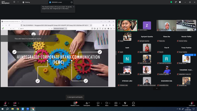The image size is (197, 111).
Task: Expand the dropdown arrow next to meeting info
Action: [18, 2]
